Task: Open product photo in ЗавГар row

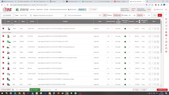Action: 9,29
